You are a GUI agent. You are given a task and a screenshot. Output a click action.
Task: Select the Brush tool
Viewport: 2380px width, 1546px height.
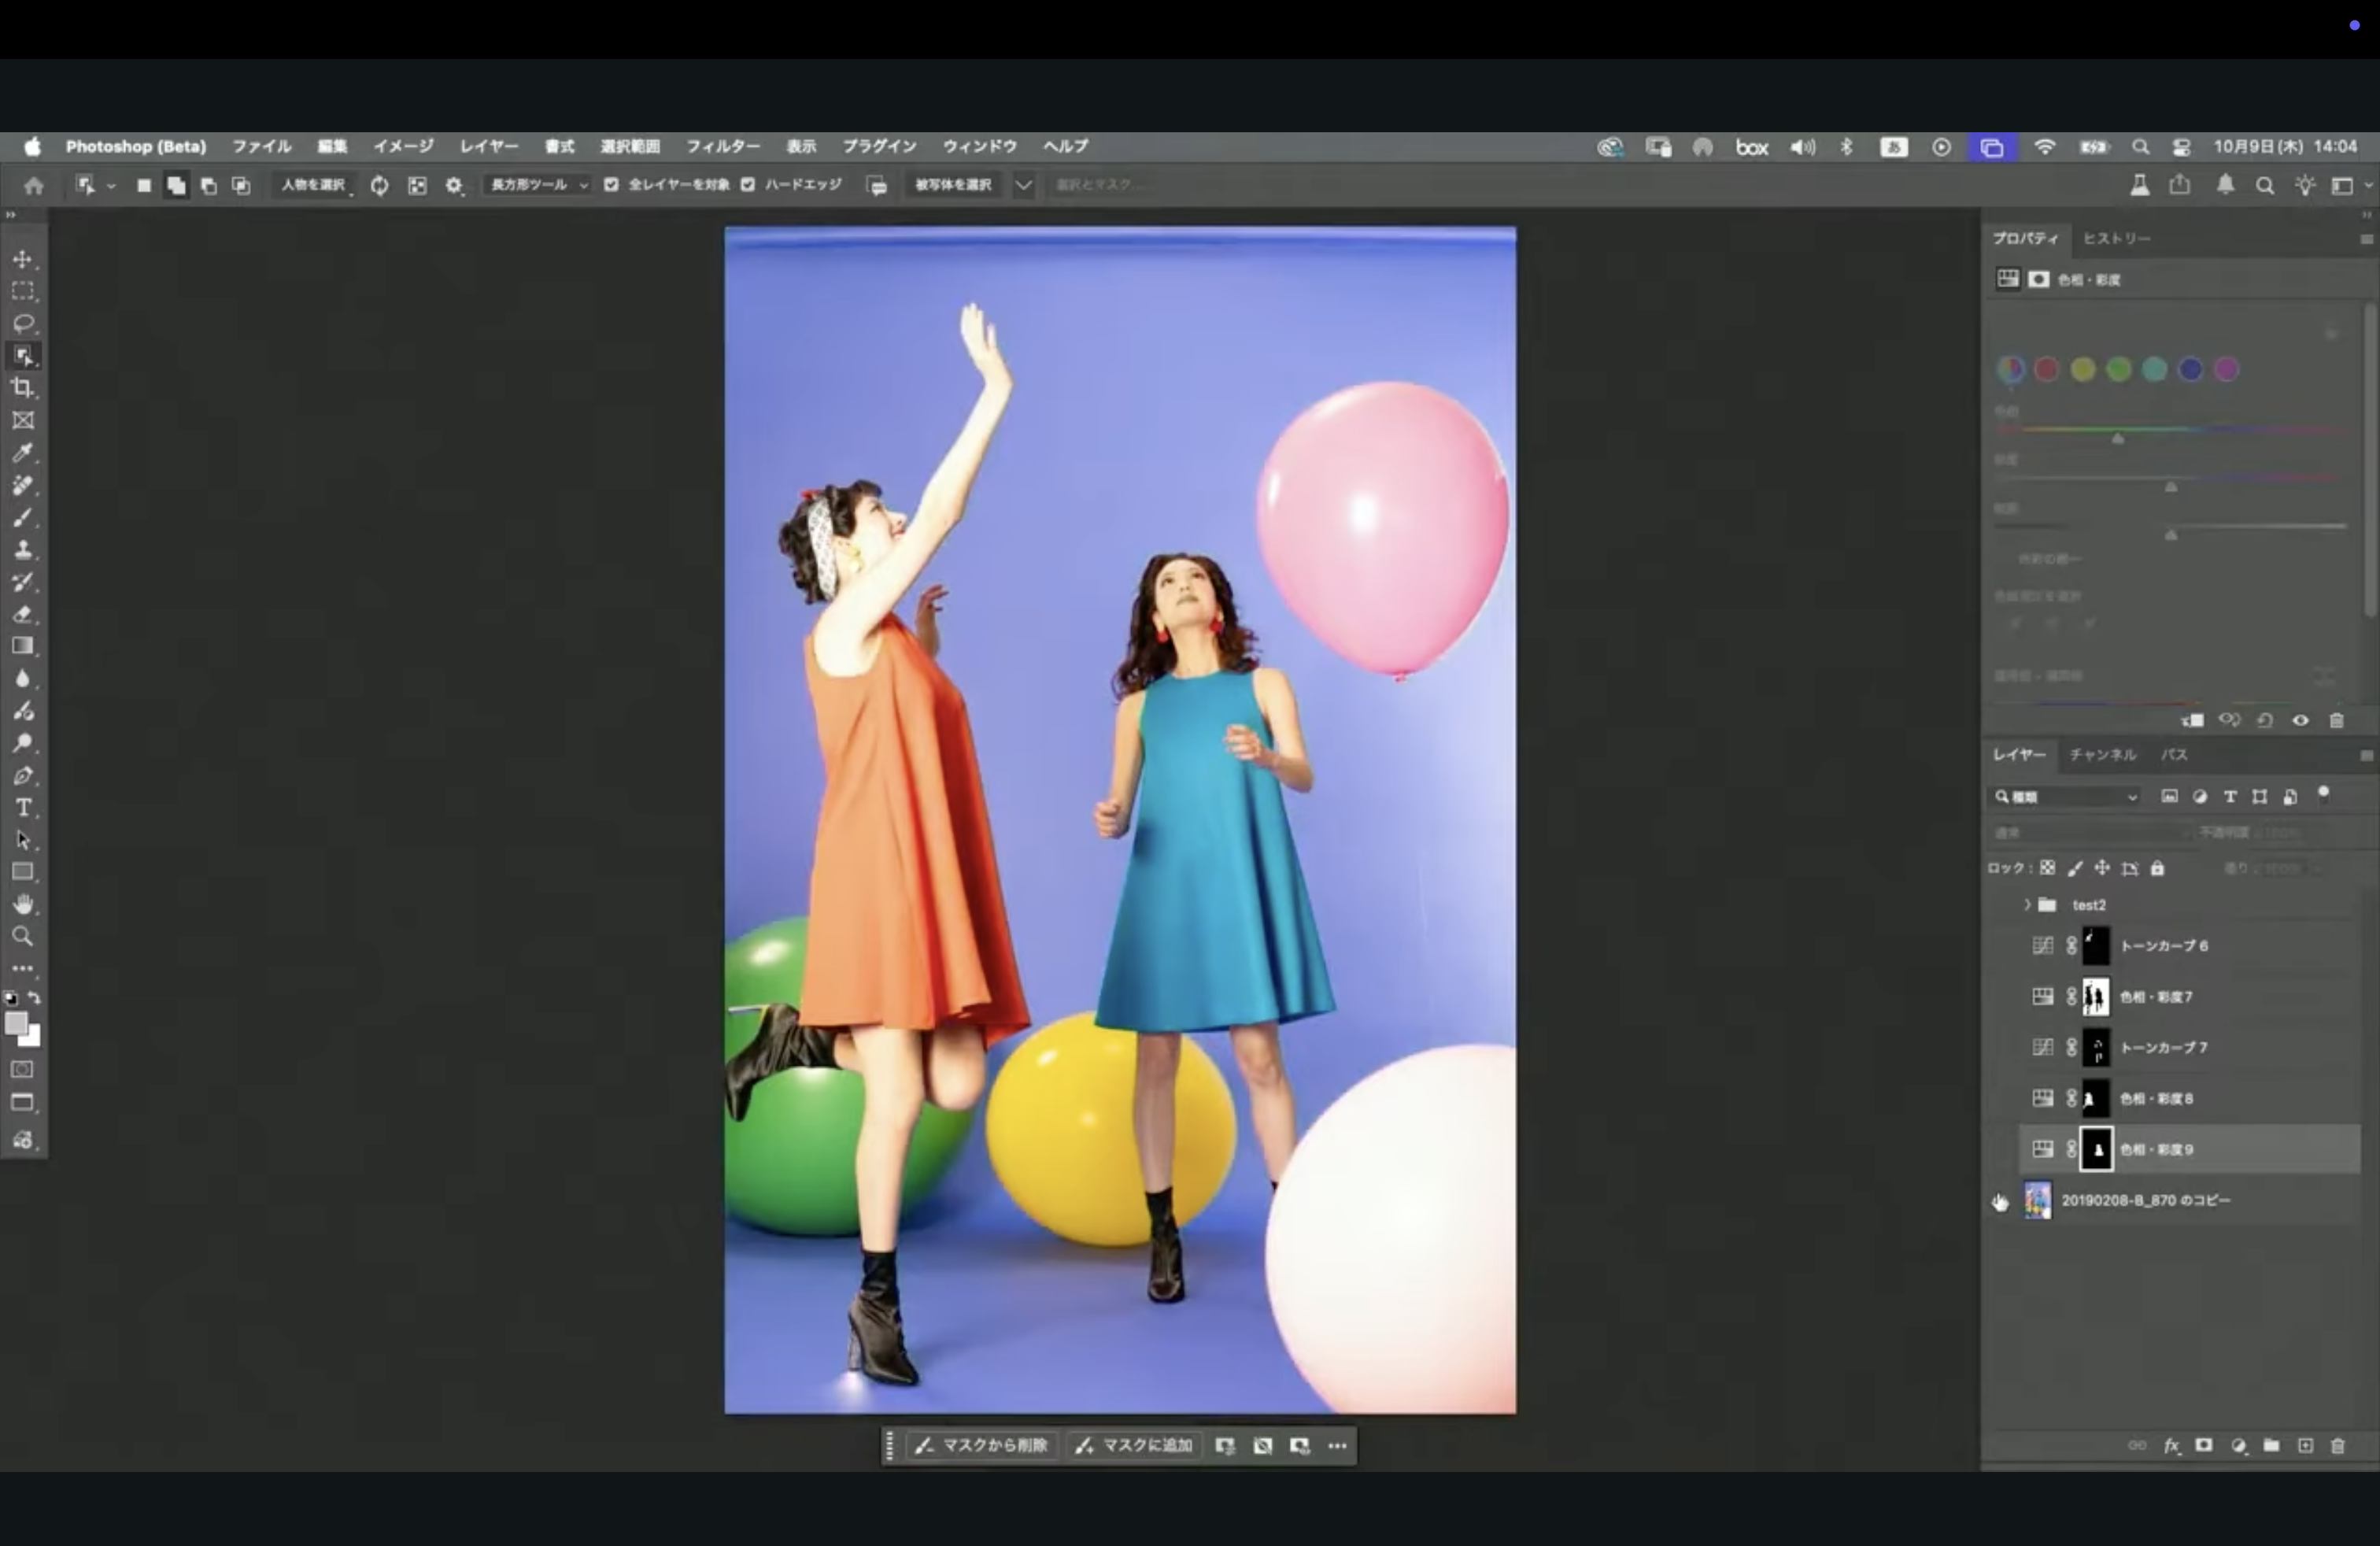(23, 517)
